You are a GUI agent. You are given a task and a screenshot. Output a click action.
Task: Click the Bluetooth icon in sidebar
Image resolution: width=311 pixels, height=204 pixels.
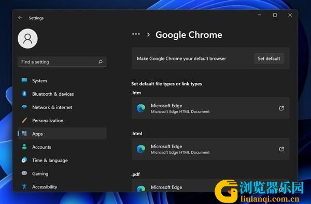pos(24,94)
